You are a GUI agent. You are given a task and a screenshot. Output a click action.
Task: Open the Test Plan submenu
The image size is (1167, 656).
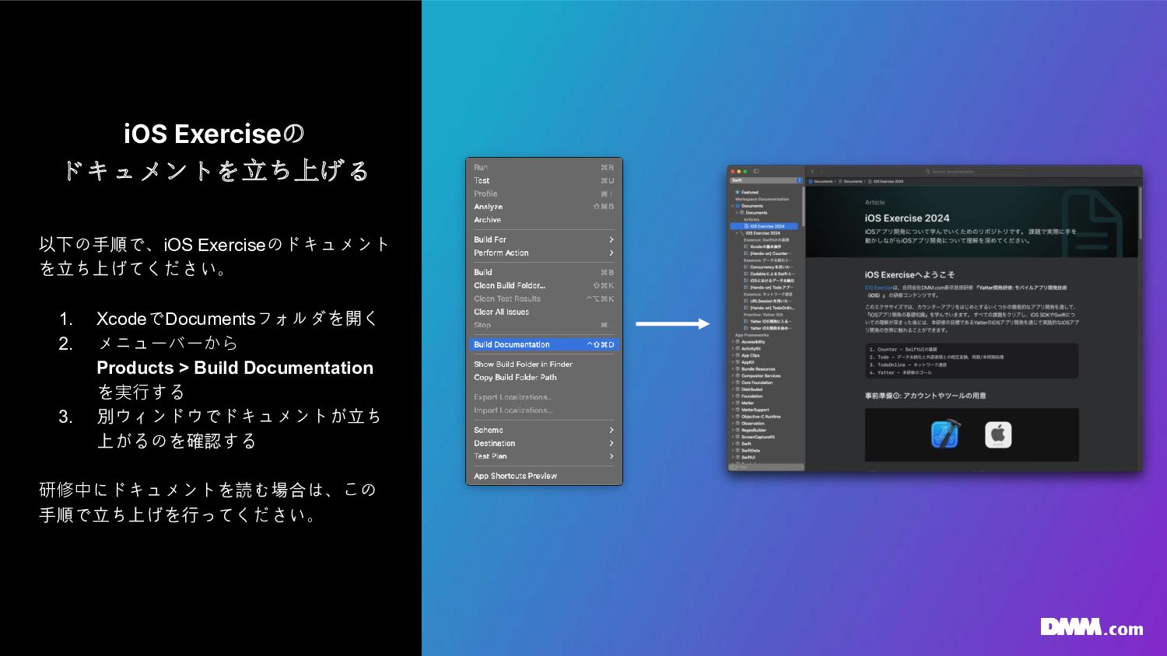tap(544, 456)
